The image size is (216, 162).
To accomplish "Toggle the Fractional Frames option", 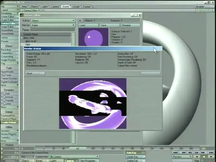I will coord(10,115).
